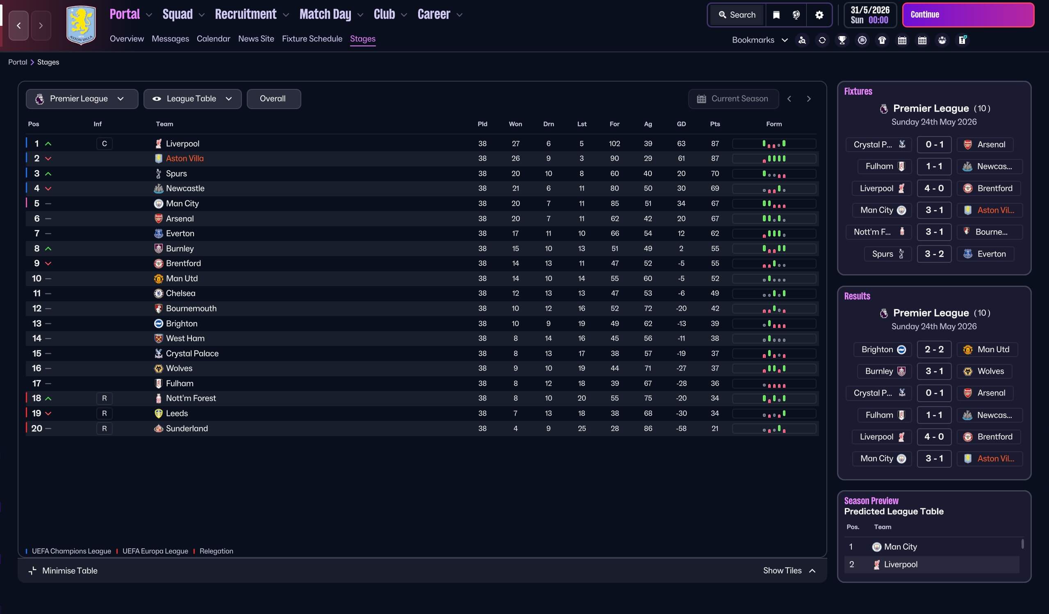
Task: Switch to the Fixture Schedule tab
Action: click(x=312, y=39)
